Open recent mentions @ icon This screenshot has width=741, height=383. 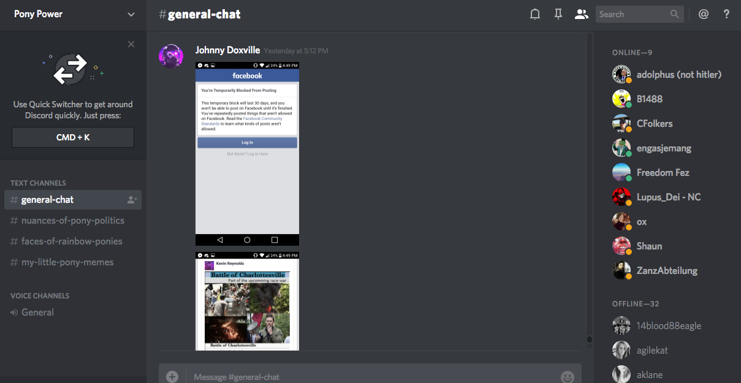(x=704, y=14)
